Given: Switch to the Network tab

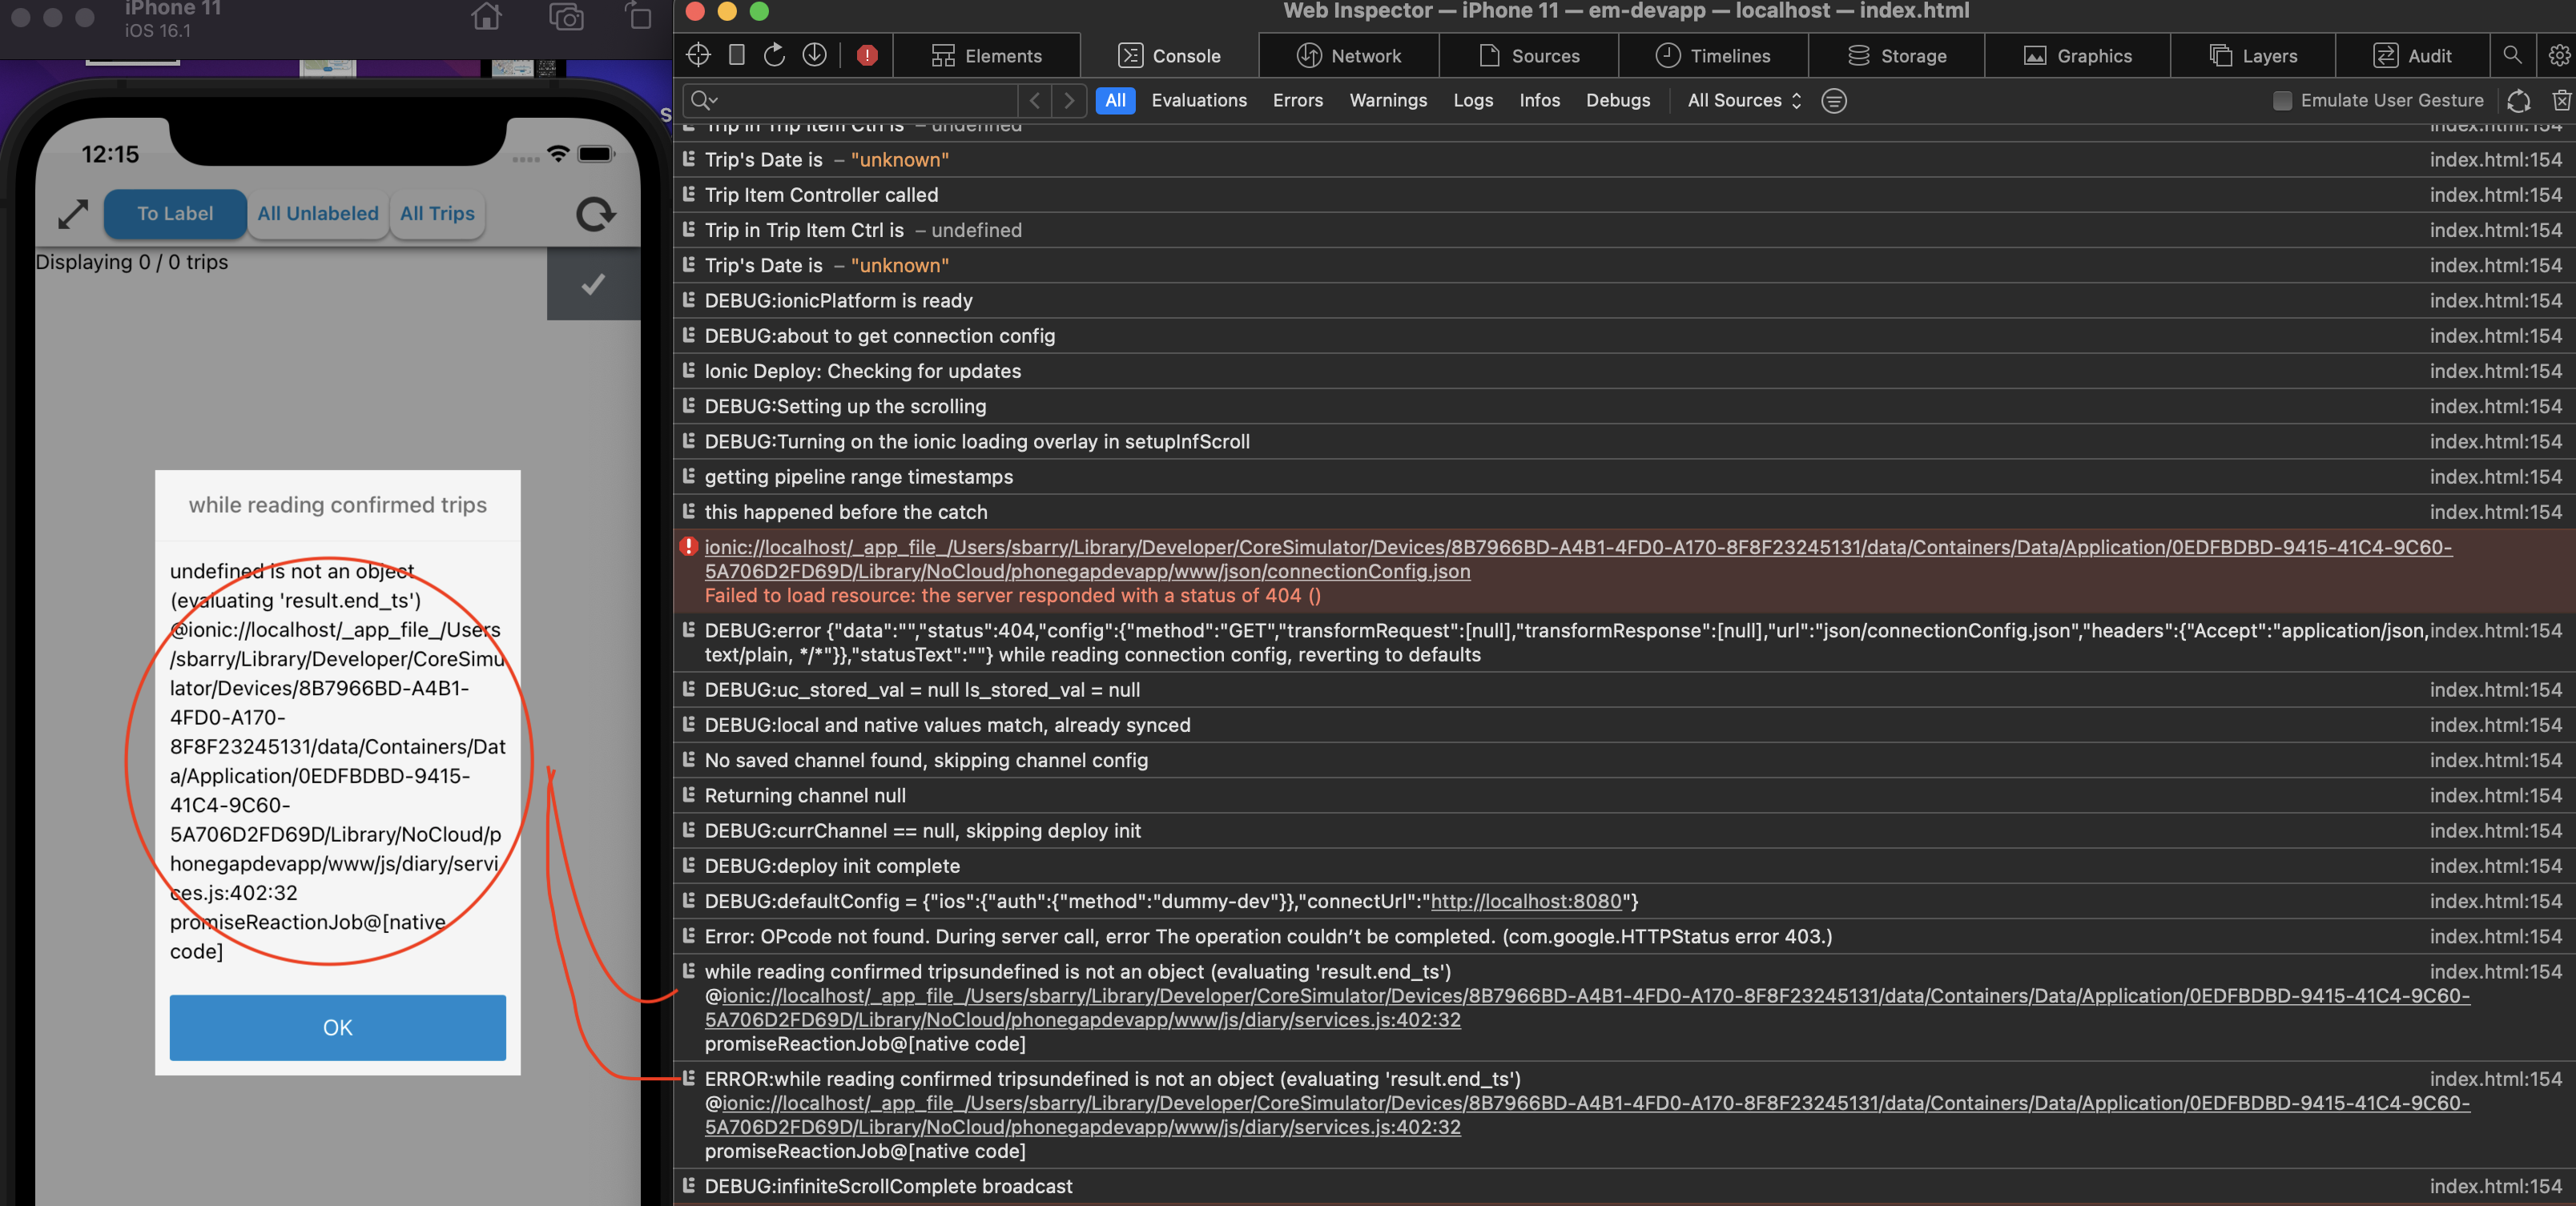Looking at the screenshot, I should tap(1348, 55).
